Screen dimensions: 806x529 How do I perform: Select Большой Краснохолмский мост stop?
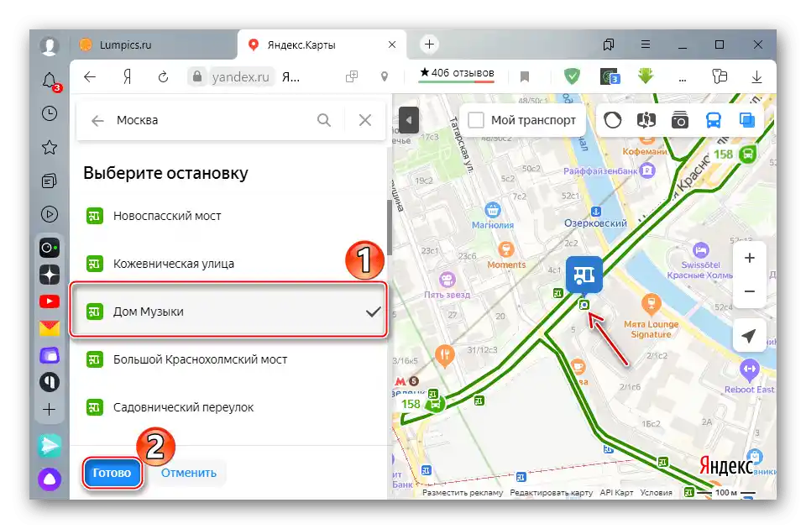(228, 359)
